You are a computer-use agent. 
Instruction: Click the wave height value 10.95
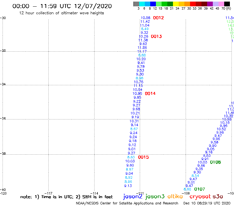pyautogui.click(x=137, y=93)
